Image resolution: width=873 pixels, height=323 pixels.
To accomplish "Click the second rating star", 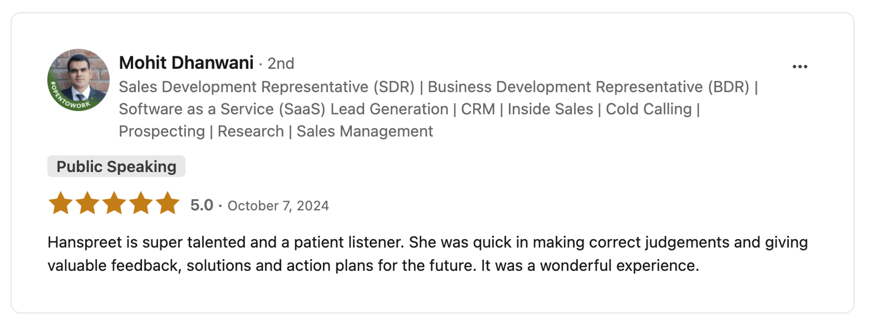I will [x=87, y=203].
